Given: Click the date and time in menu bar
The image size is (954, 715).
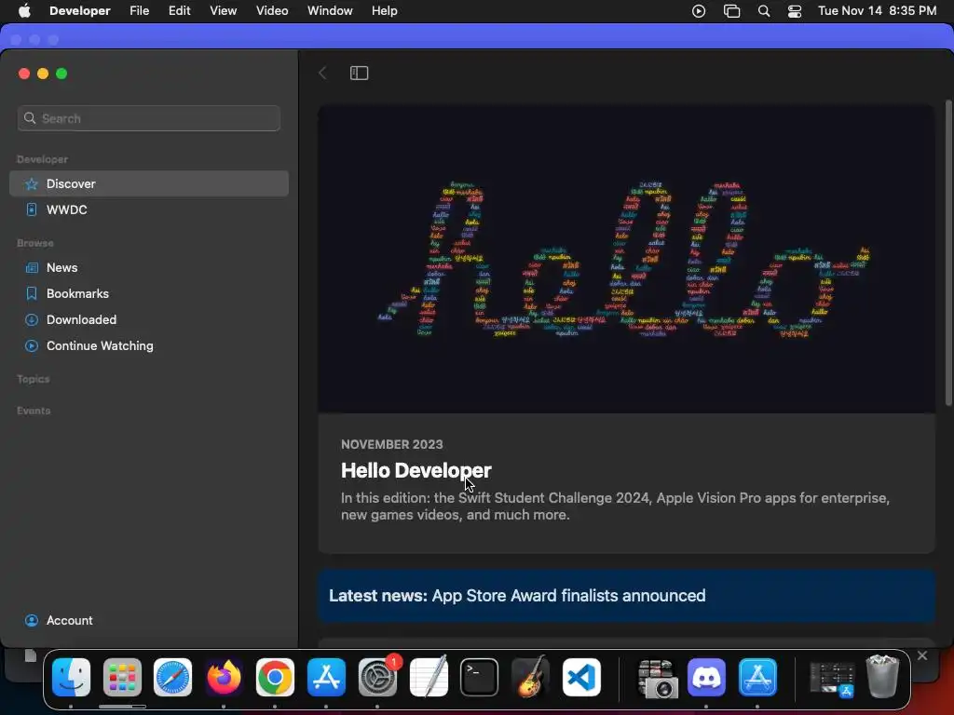Looking at the screenshot, I should click(x=877, y=11).
